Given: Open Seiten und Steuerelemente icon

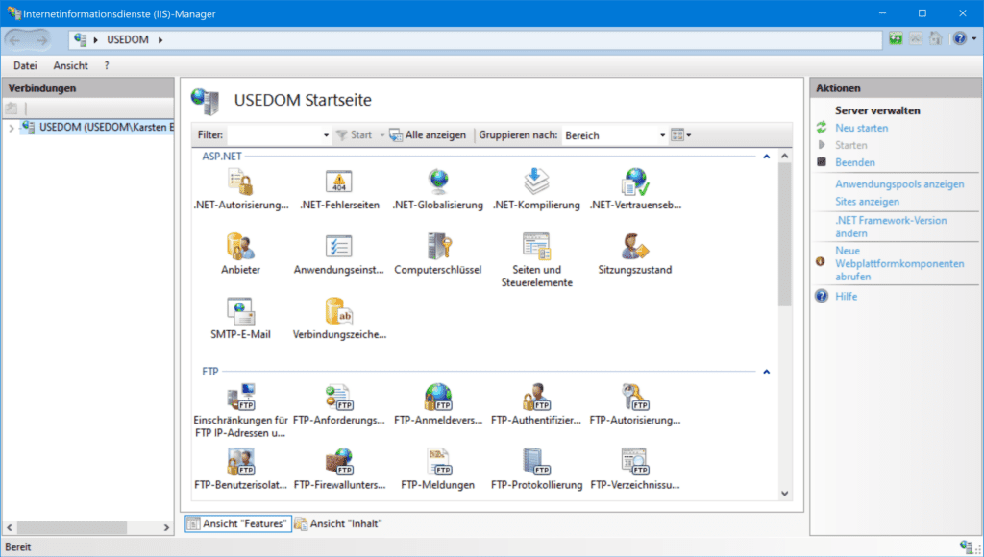Looking at the screenshot, I should 536,247.
